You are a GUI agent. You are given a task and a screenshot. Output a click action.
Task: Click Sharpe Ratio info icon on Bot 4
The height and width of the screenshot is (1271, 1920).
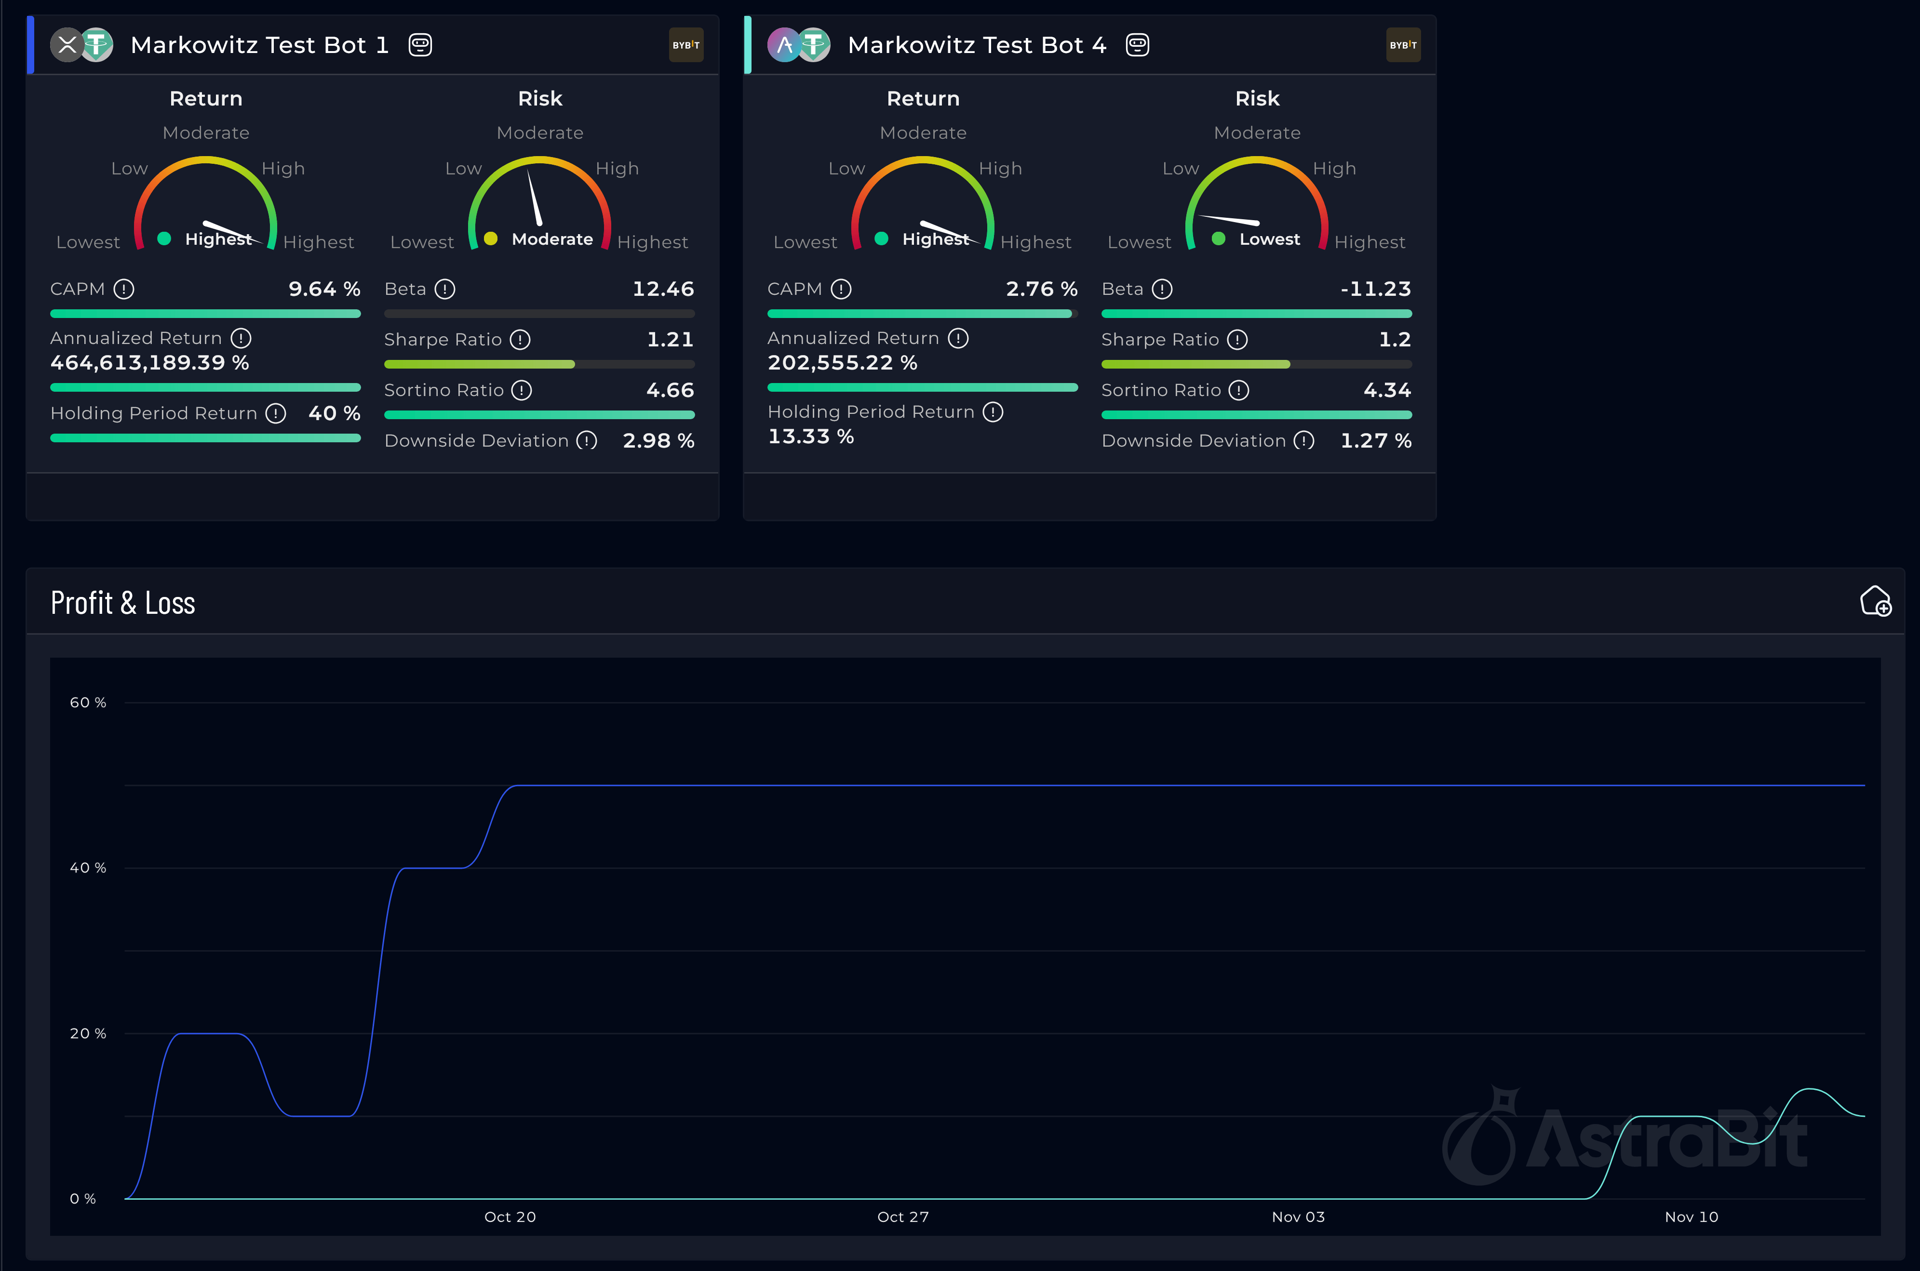tap(1237, 340)
